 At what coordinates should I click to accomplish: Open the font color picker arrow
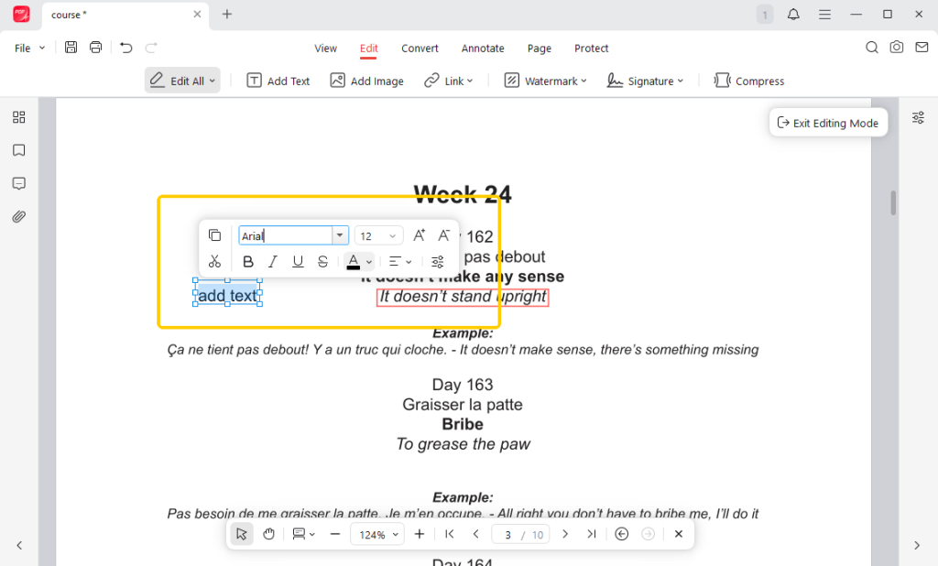pos(369,261)
